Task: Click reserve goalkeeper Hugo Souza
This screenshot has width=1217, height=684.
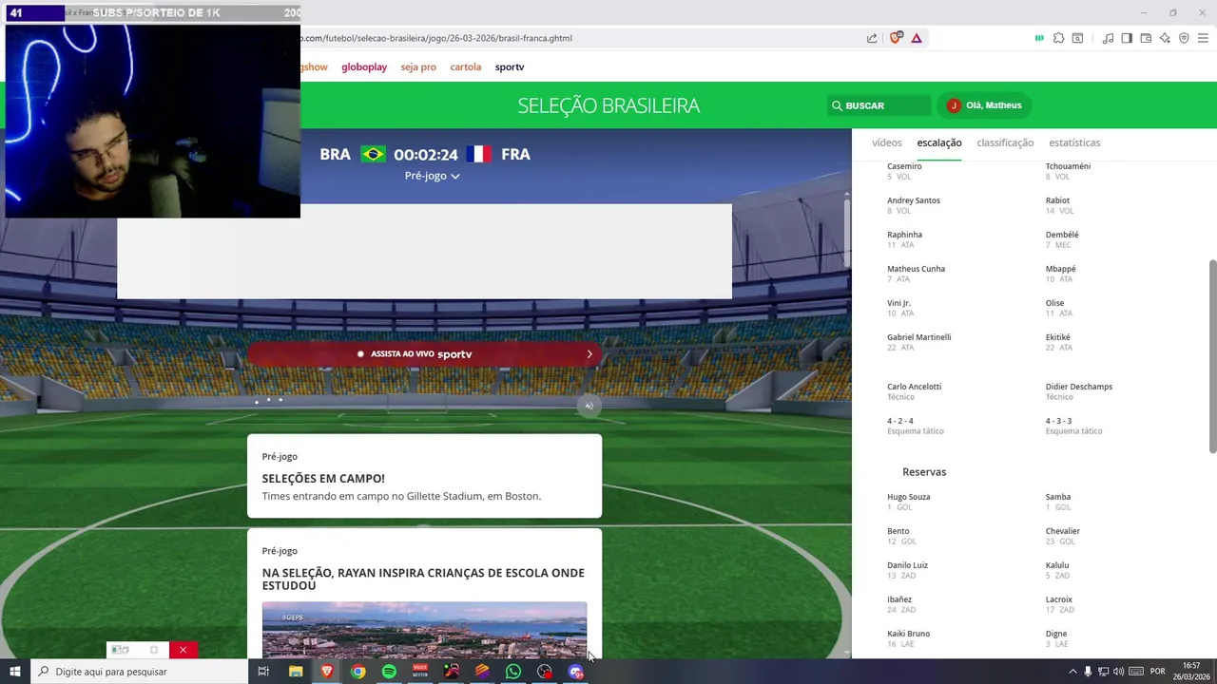Action: point(908,497)
